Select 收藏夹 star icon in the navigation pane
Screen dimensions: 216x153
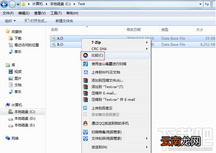pyautogui.click(x=8, y=32)
